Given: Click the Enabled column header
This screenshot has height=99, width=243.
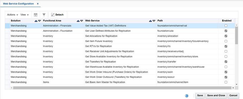Looking at the screenshot, I should pyautogui.click(x=227, y=21).
